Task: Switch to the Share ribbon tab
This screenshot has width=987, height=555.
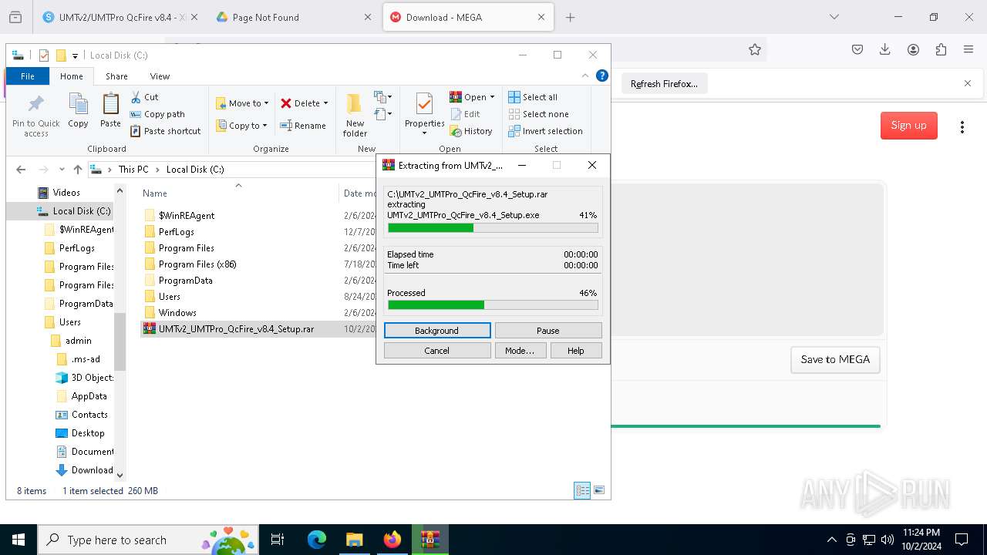Action: click(116, 76)
